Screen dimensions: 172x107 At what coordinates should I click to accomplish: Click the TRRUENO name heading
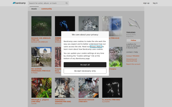tap(131, 33)
